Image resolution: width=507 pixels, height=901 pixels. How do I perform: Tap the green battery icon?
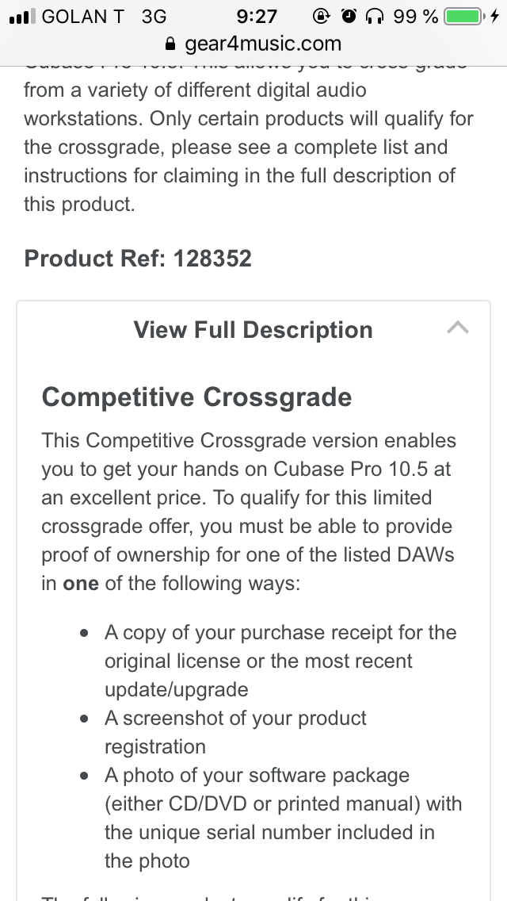tap(463, 17)
